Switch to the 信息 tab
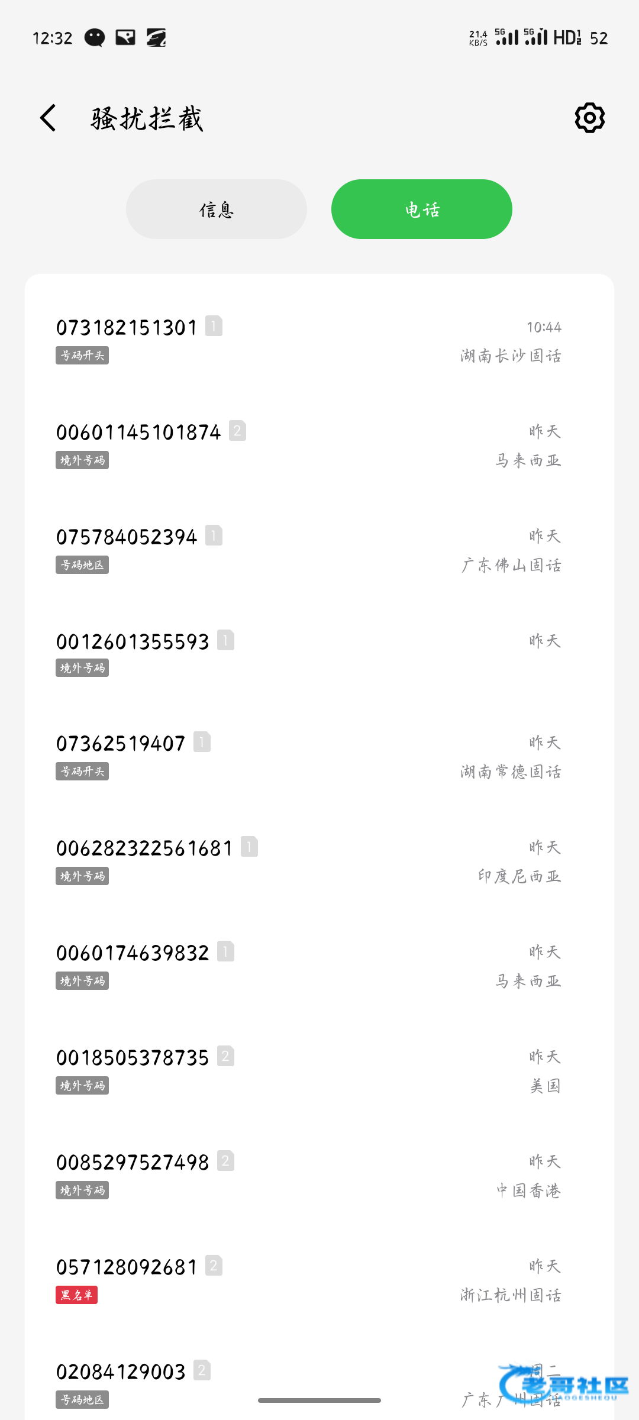Image resolution: width=639 pixels, height=1420 pixels. pos(217,209)
